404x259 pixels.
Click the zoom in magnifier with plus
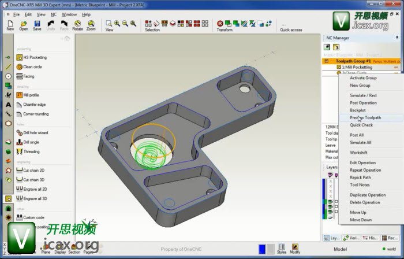117,24
